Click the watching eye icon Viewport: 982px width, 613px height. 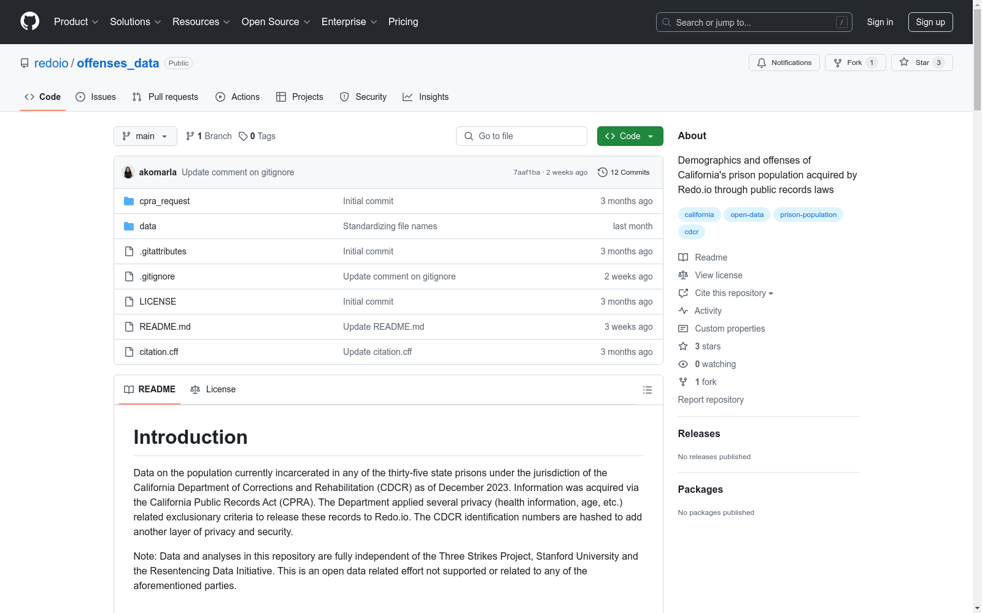[683, 364]
